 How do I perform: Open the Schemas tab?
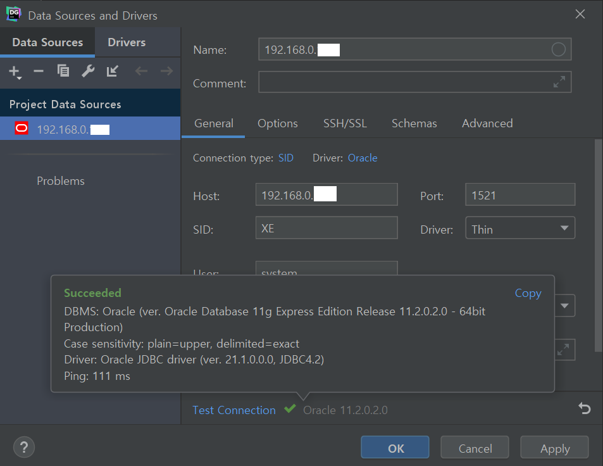414,123
